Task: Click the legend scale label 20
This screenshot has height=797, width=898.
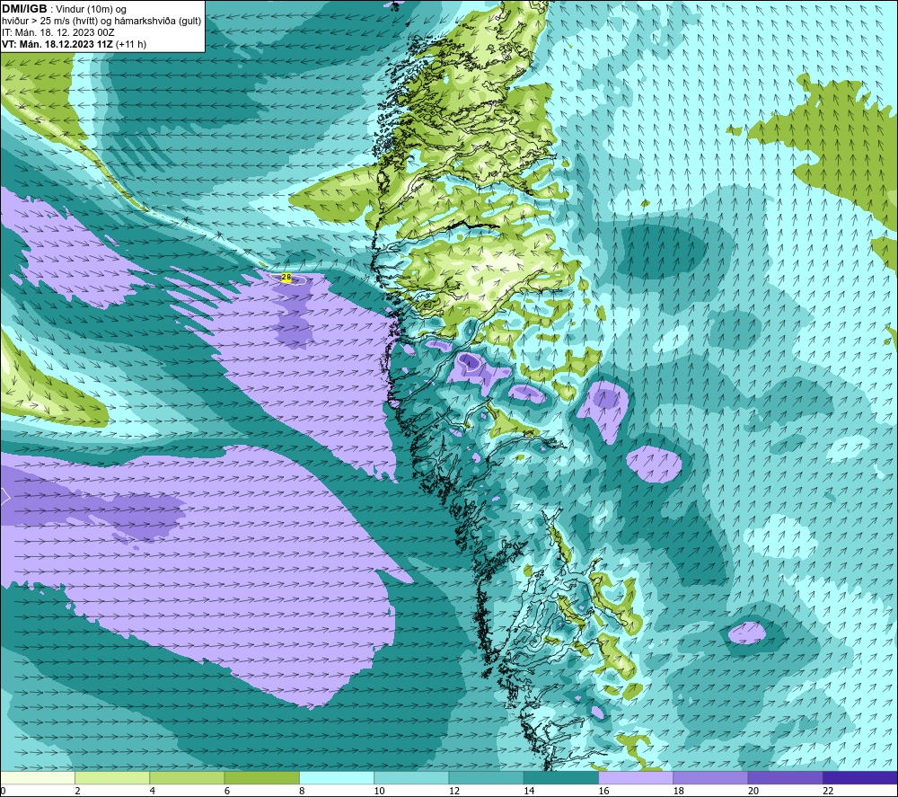Action: click(753, 791)
